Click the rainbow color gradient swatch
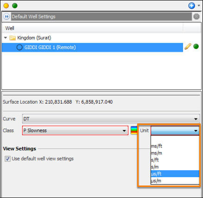The height and width of the screenshot is (198, 203). (134, 130)
